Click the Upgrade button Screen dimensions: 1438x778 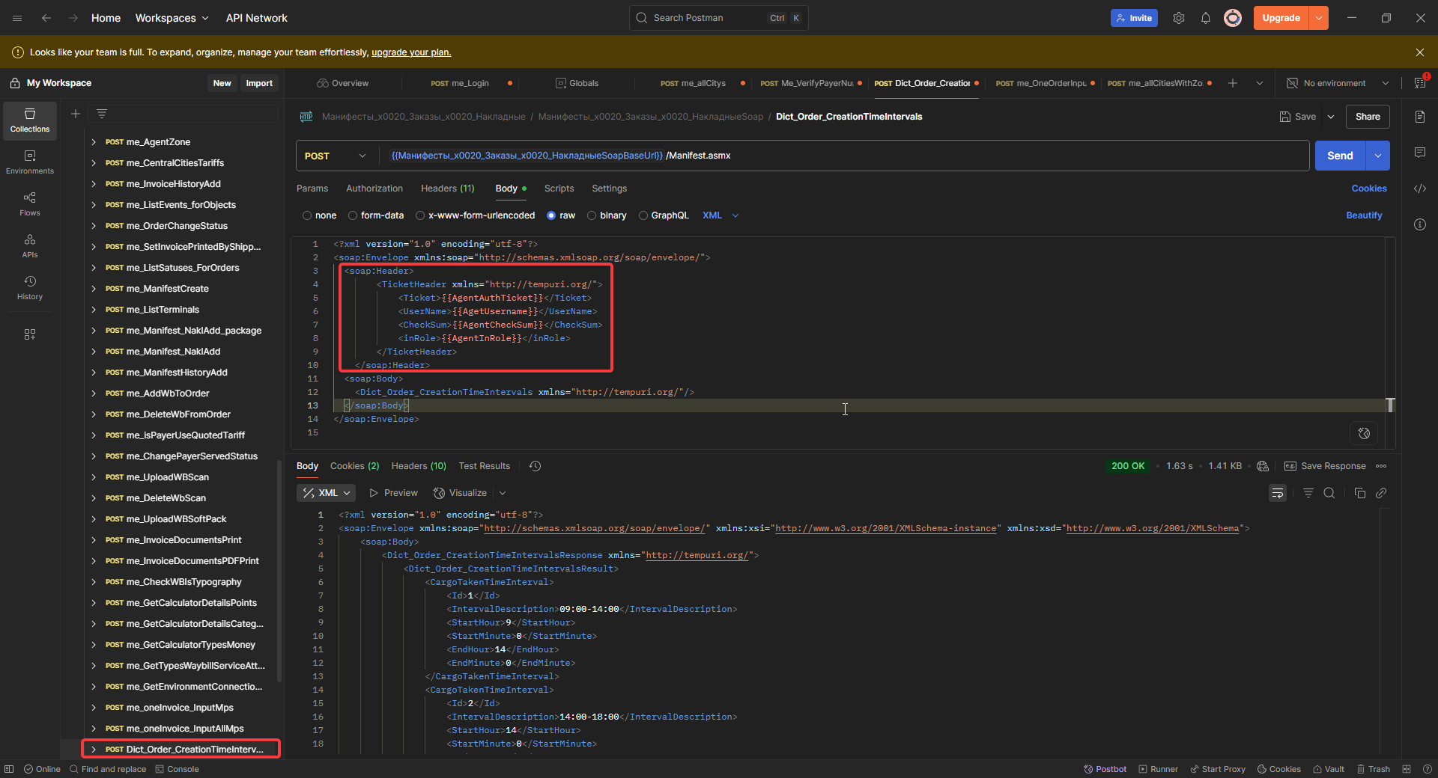click(x=1281, y=18)
